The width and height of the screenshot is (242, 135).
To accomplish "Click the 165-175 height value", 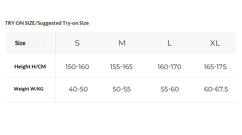I will [x=215, y=67].
